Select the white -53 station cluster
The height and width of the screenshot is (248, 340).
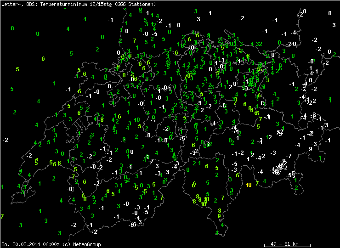(291, 175)
